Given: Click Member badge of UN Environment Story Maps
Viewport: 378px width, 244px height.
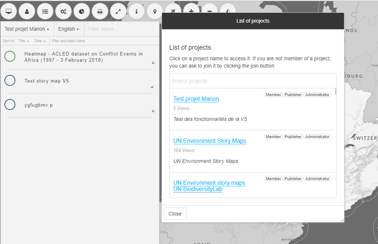Looking at the screenshot, I should click(273, 137).
